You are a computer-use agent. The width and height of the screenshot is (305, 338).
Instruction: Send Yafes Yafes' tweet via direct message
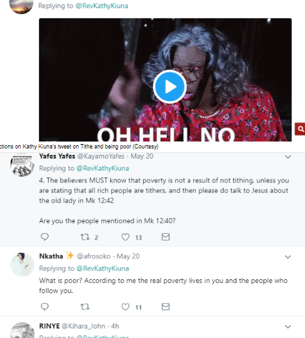pos(166,237)
